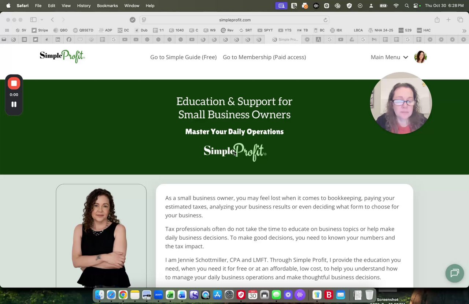
Task: Open the ADP bookmark
Action: (105, 30)
